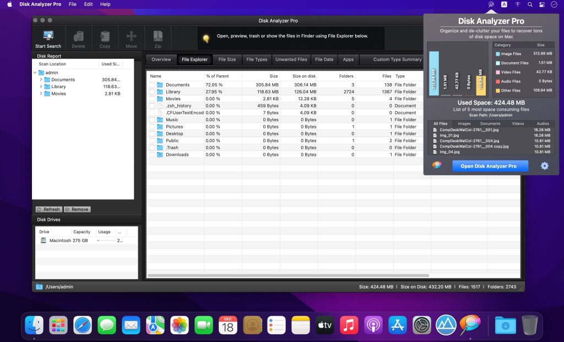Click the Copy toolbar icon
The width and height of the screenshot is (564, 342).
105,35
